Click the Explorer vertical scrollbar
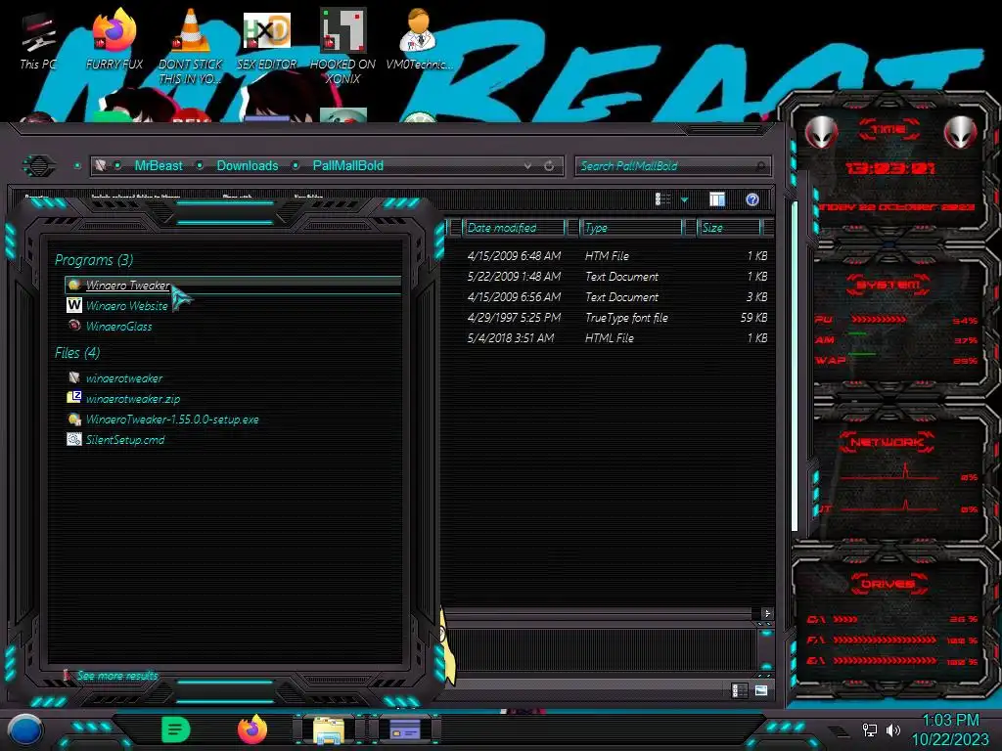The height and width of the screenshot is (751, 1002). 795,366
